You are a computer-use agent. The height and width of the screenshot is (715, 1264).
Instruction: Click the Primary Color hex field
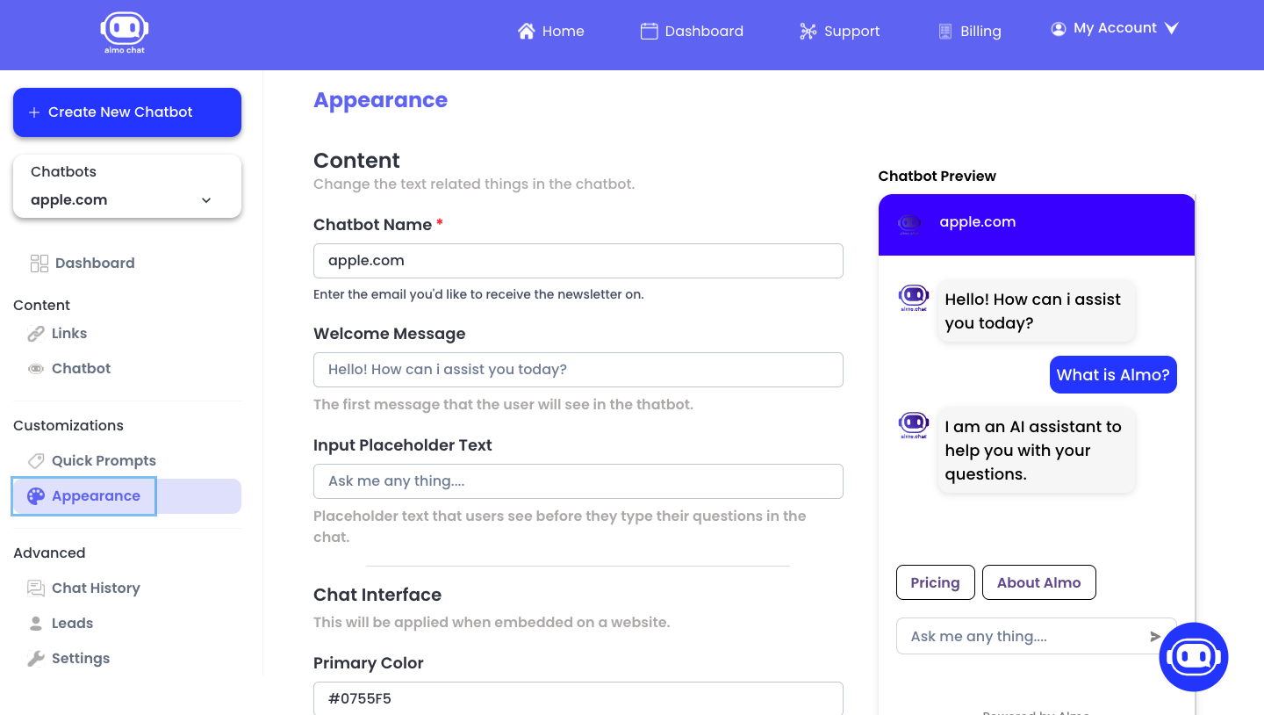[578, 698]
